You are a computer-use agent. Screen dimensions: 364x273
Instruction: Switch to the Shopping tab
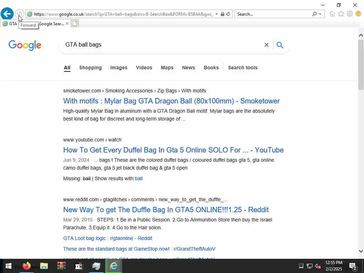(x=91, y=68)
